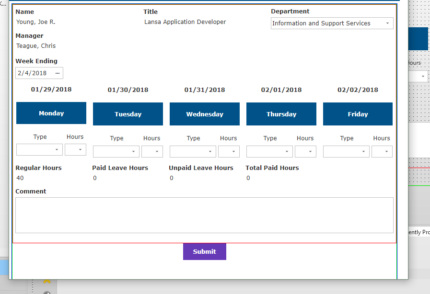Screen dimensions: 430x294
Task: Click the Regular Hours value 40
Action: [x=20, y=178]
